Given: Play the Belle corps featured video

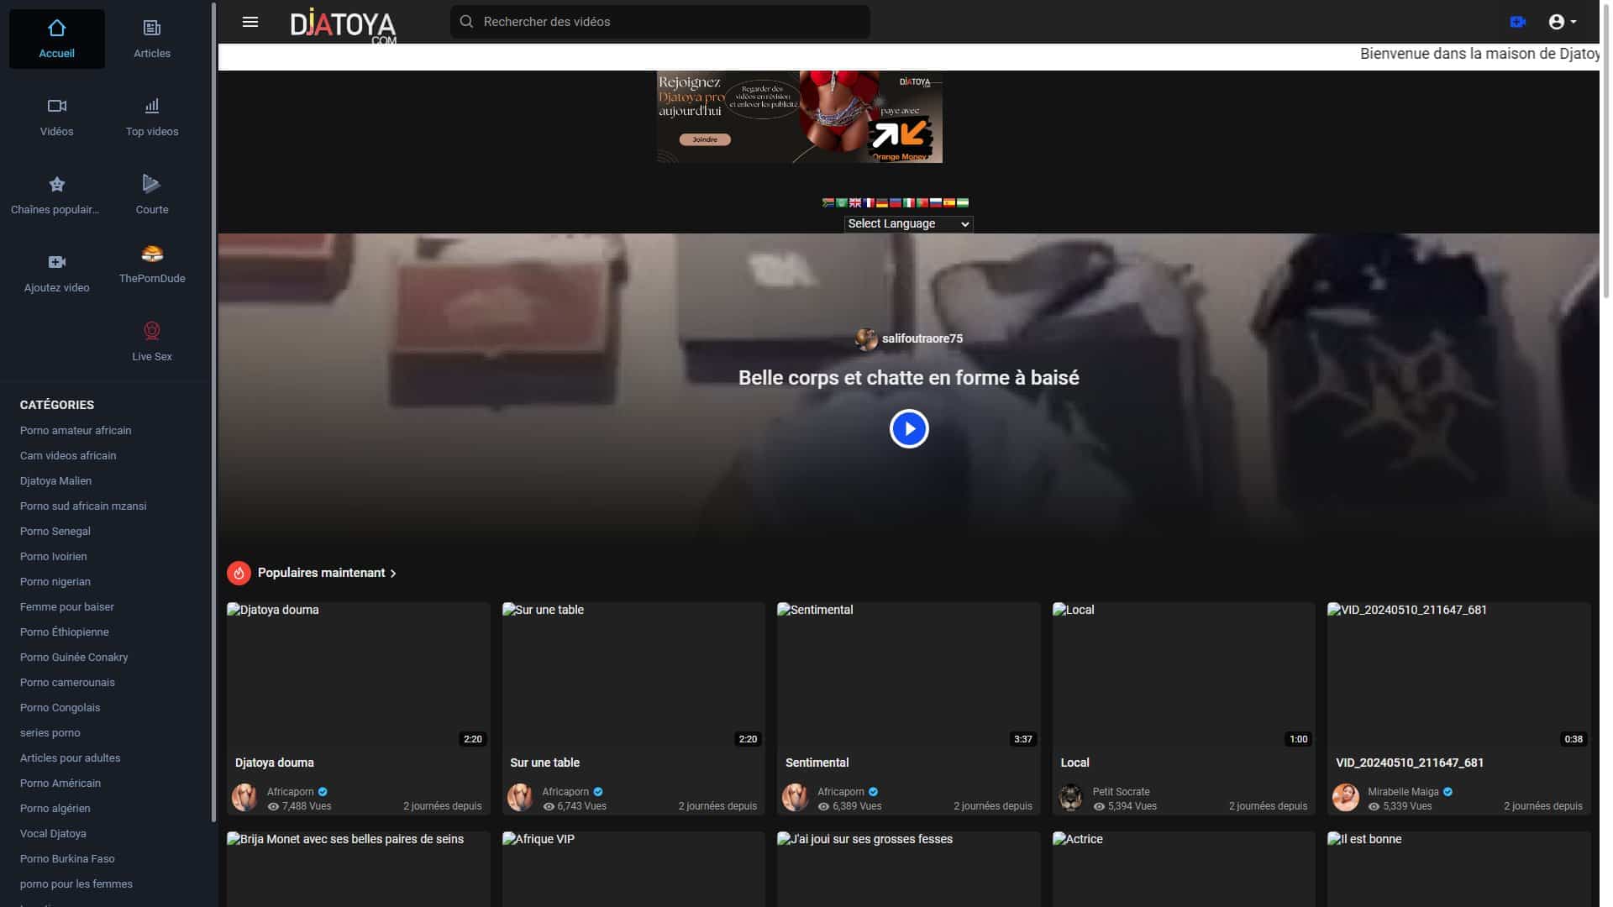Looking at the screenshot, I should pos(908,428).
